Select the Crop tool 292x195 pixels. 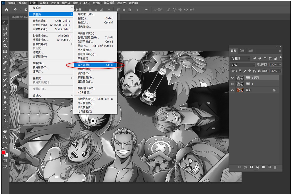coord(5,46)
